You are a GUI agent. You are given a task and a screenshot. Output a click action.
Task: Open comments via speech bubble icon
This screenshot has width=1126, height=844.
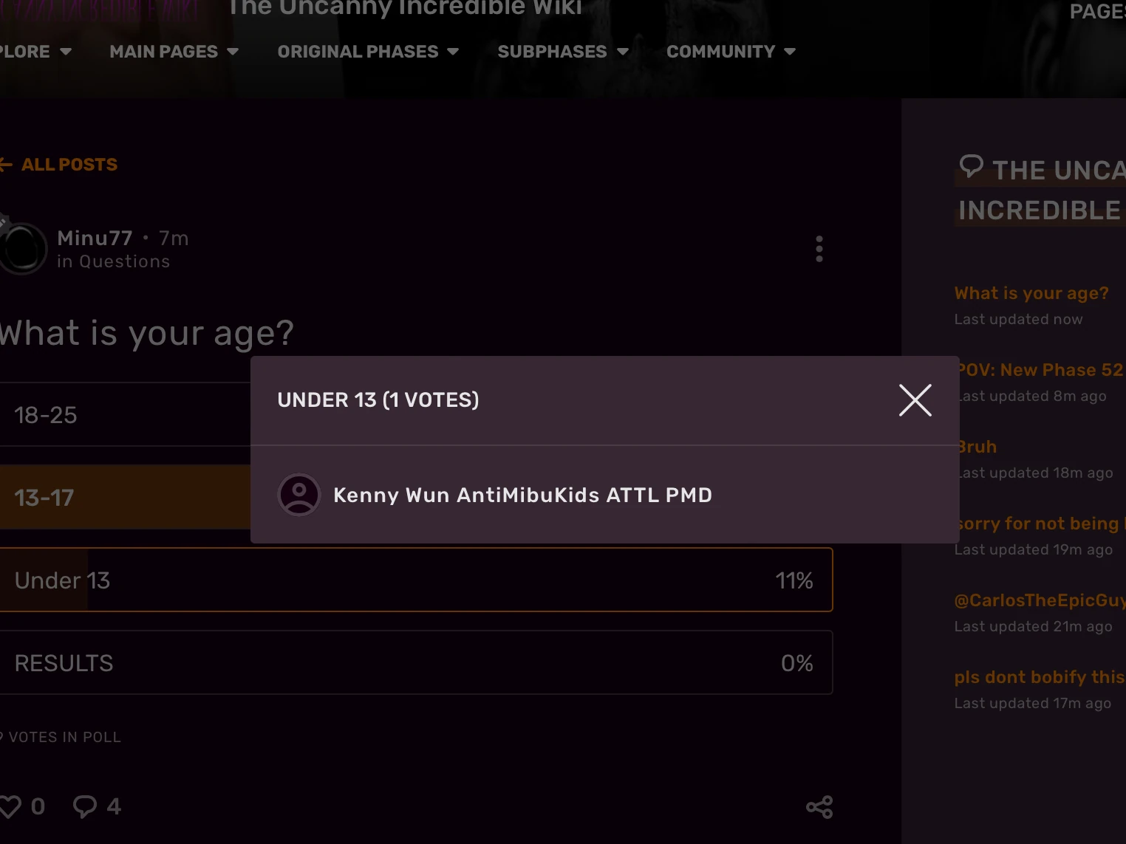85,806
